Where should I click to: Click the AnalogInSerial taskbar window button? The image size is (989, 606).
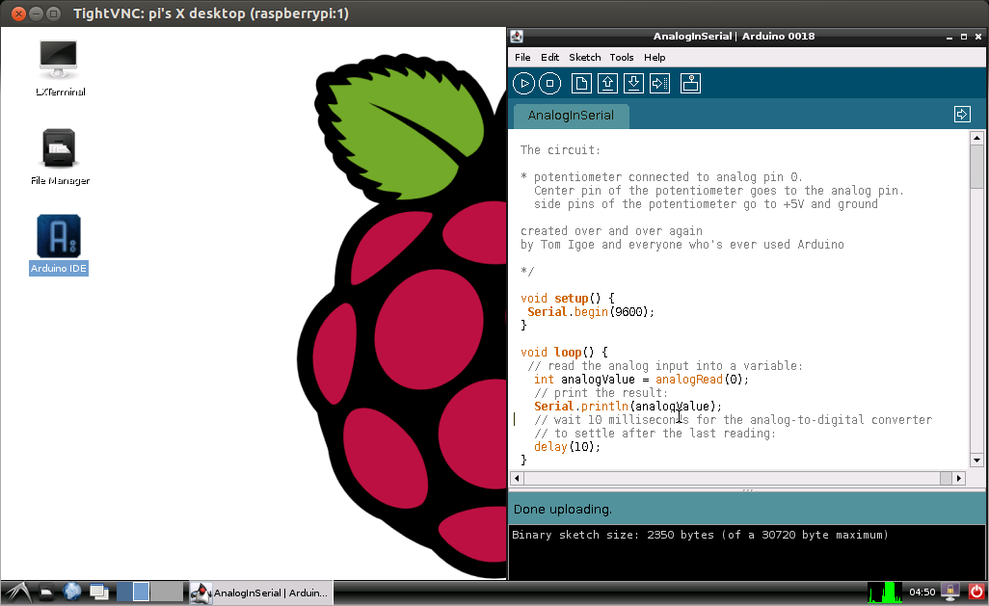[260, 593]
